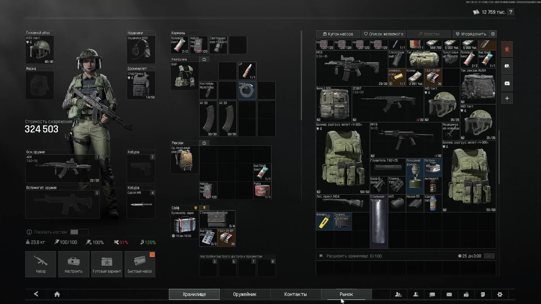541x304 pixels.
Task: Open the player search icon
Action: [x=398, y=294]
